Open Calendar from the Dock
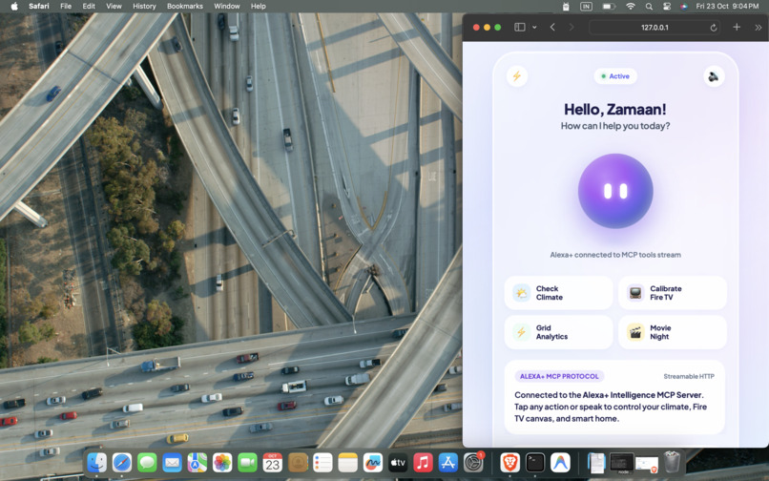The width and height of the screenshot is (769, 481). [272, 462]
